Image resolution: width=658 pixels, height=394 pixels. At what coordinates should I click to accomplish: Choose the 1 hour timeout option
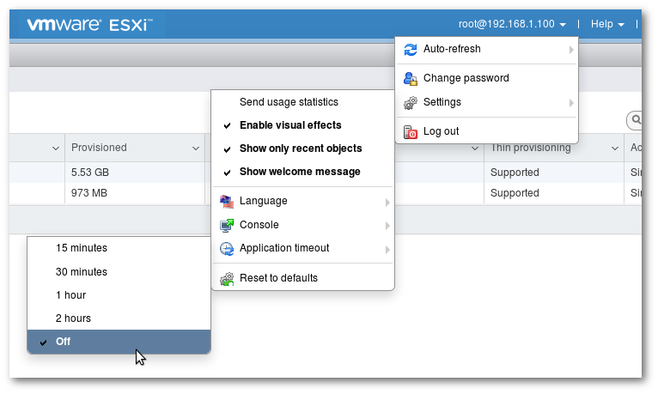[x=70, y=295]
